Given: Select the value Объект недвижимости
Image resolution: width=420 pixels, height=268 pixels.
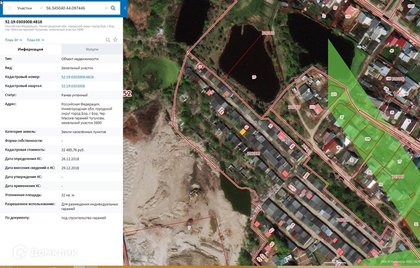Looking at the screenshot, I should (80, 59).
